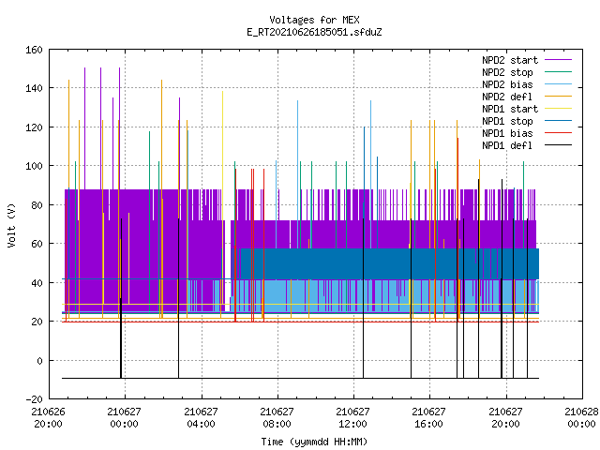The image size is (600, 450).
Task: Click the 'NPD1 defl' legend label
Action: tap(507, 146)
